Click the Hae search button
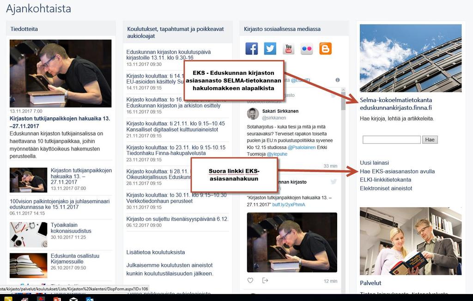Image resolution: width=473 pixels, height=301 pixels. [430, 139]
